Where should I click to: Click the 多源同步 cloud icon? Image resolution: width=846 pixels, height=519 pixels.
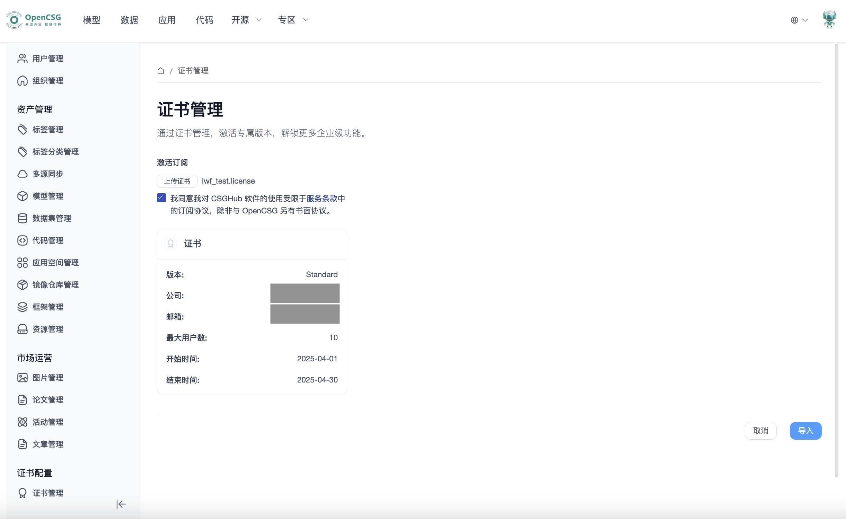(x=23, y=174)
